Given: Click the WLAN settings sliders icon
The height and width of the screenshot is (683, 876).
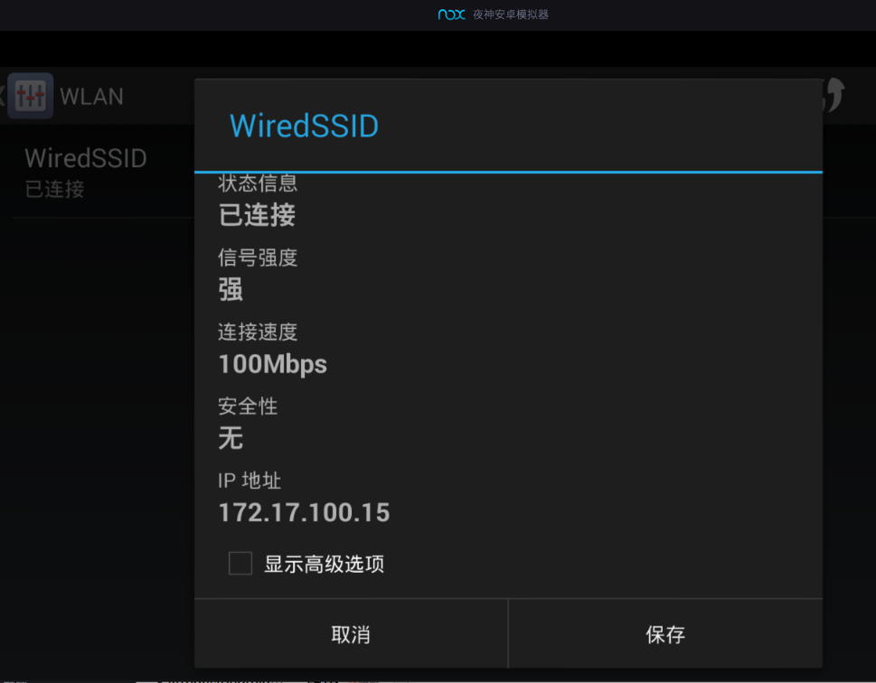Looking at the screenshot, I should coord(30,96).
